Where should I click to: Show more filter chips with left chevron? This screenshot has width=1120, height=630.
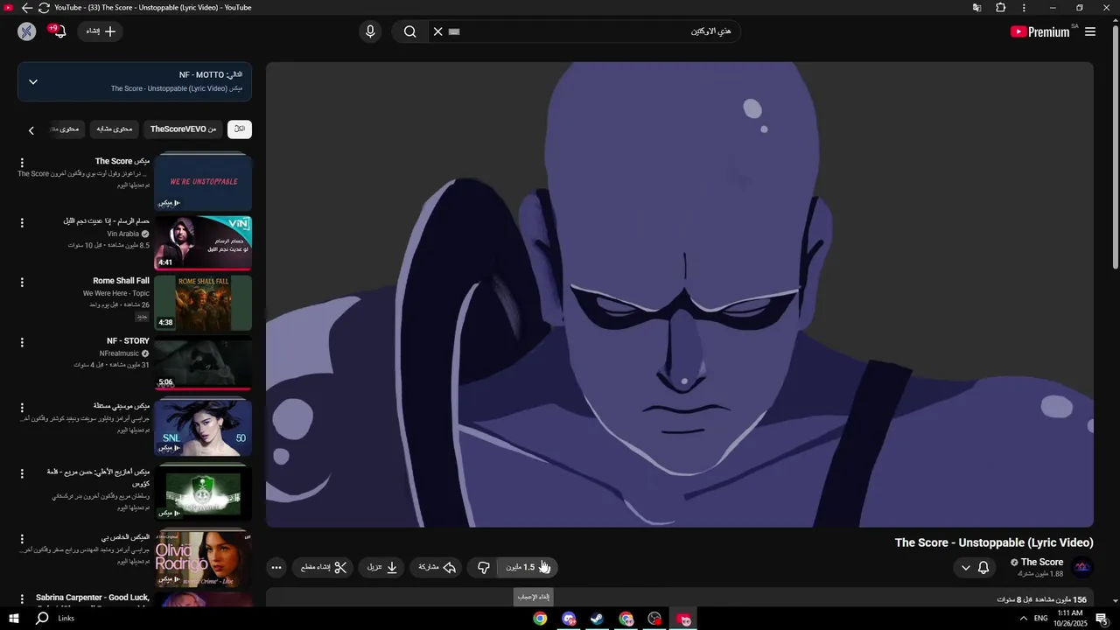coord(31,129)
